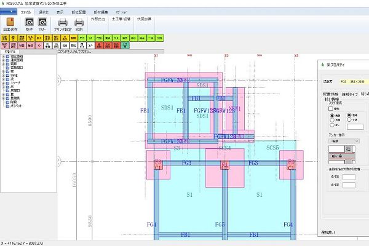Select the 寸法 radio button
369x246 pixels.
pos(349,119)
